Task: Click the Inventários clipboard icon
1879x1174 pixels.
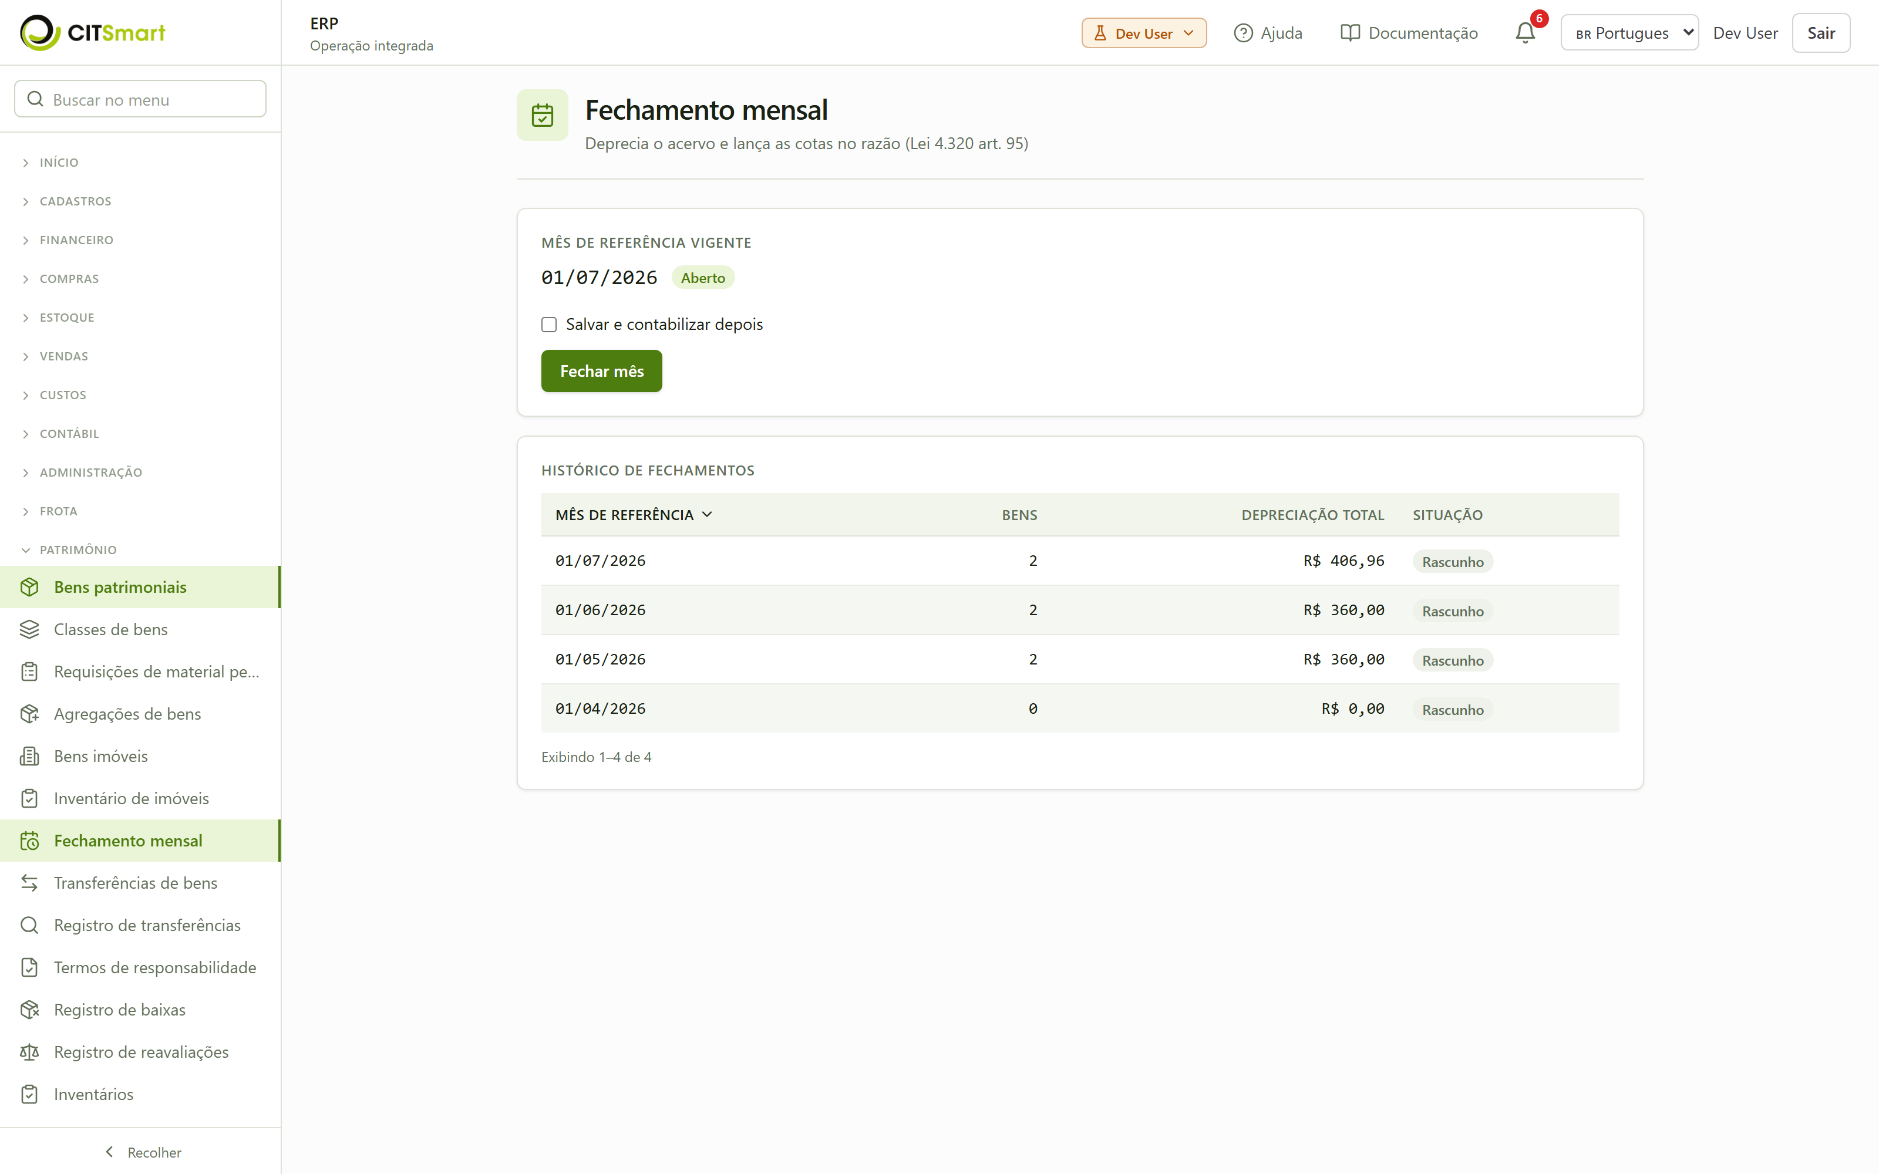Action: pyautogui.click(x=29, y=1094)
